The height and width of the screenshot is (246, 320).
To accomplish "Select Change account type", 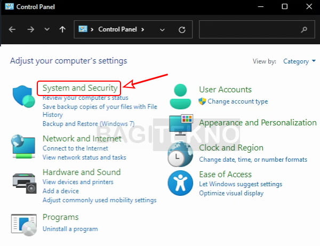I will (238, 101).
